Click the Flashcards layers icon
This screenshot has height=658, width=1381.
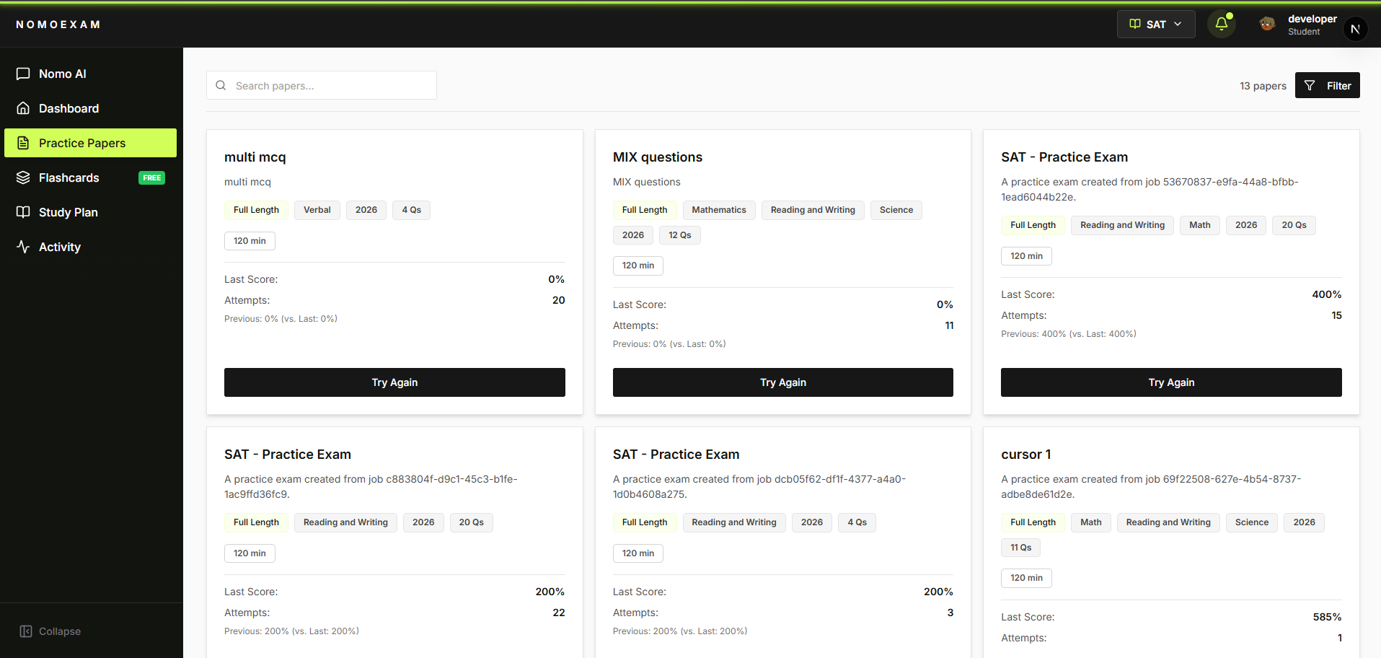click(x=23, y=177)
